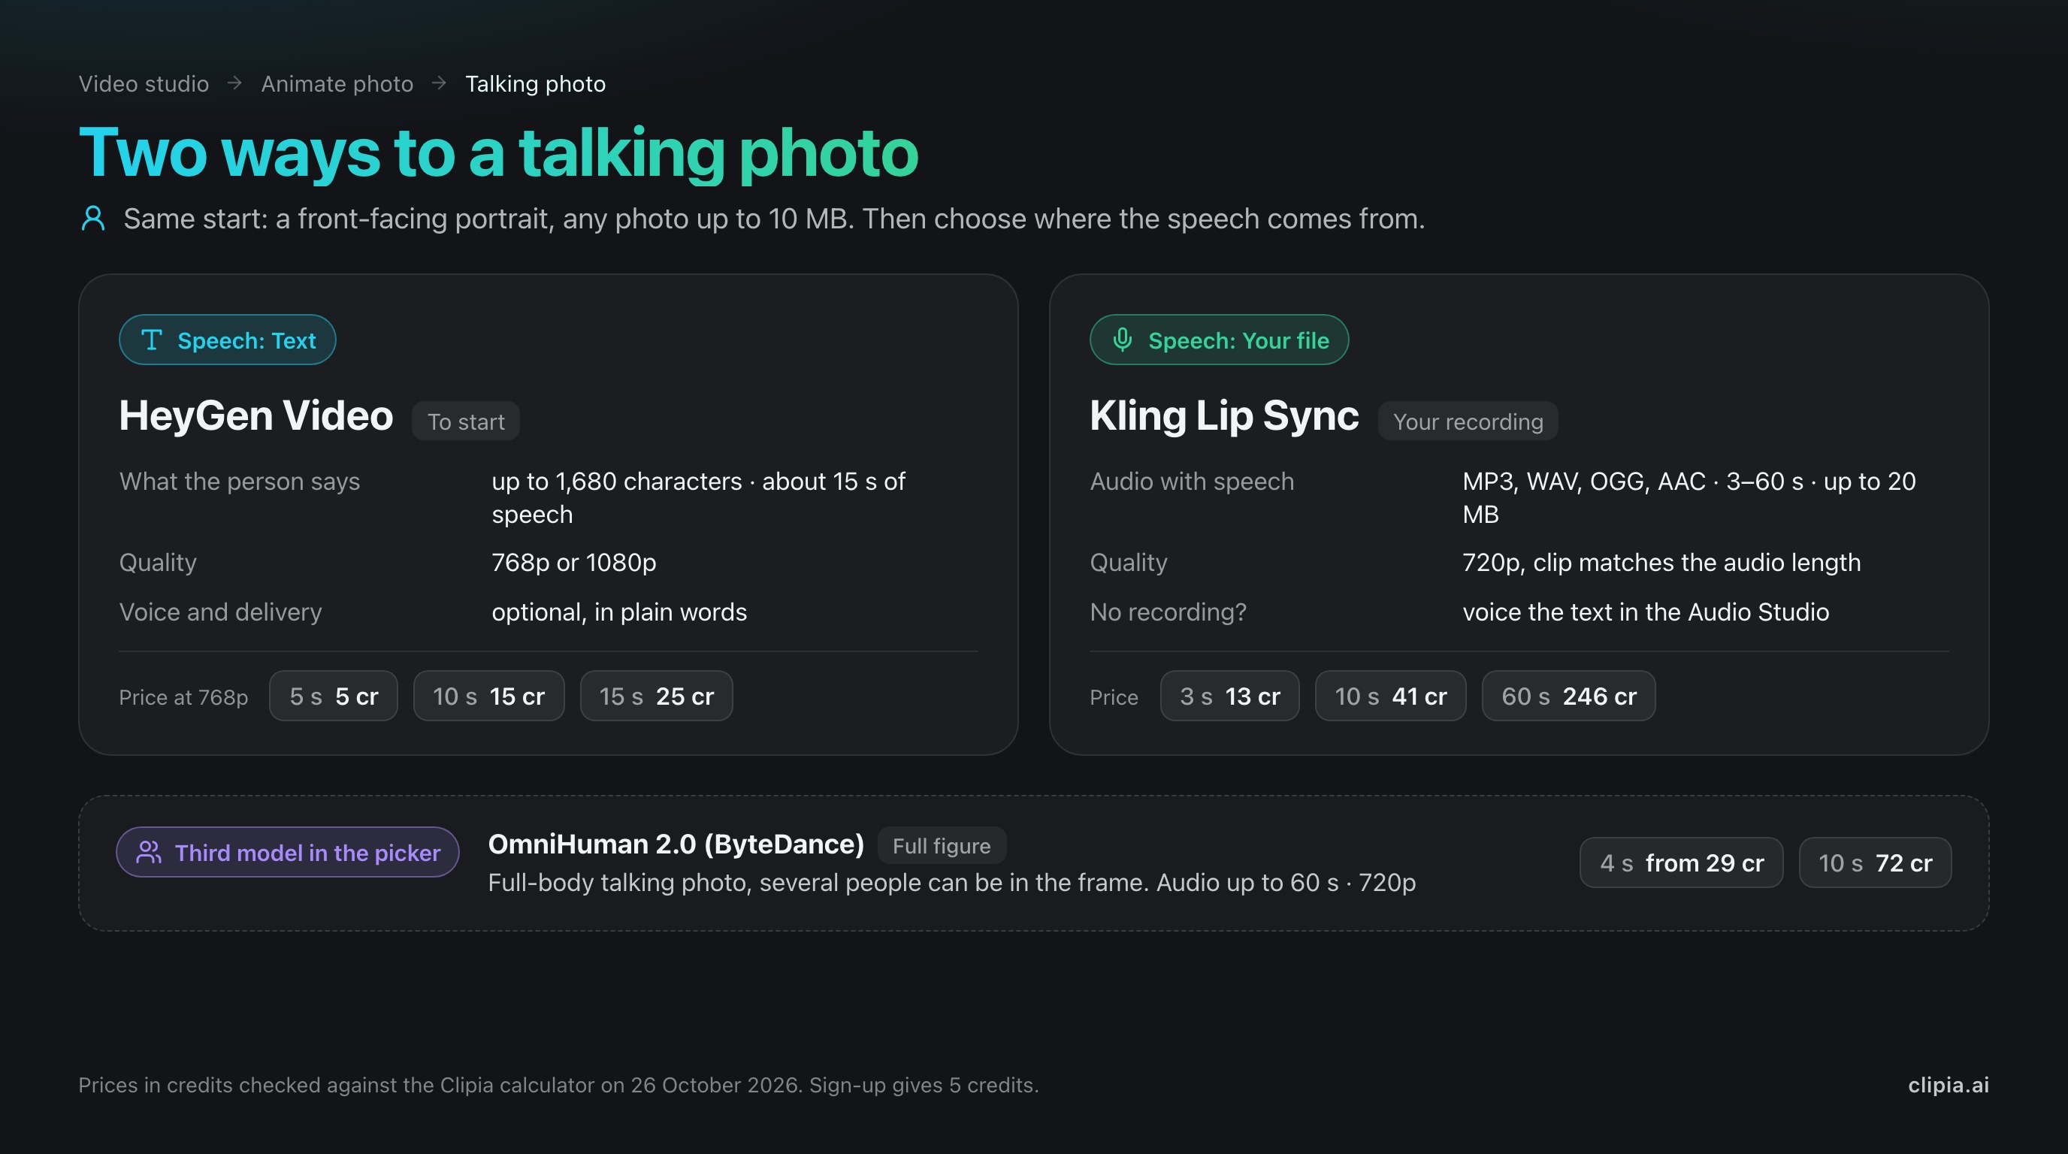Click the person icon beside the subtitle
Screen dimensions: 2068x1154
(93, 219)
